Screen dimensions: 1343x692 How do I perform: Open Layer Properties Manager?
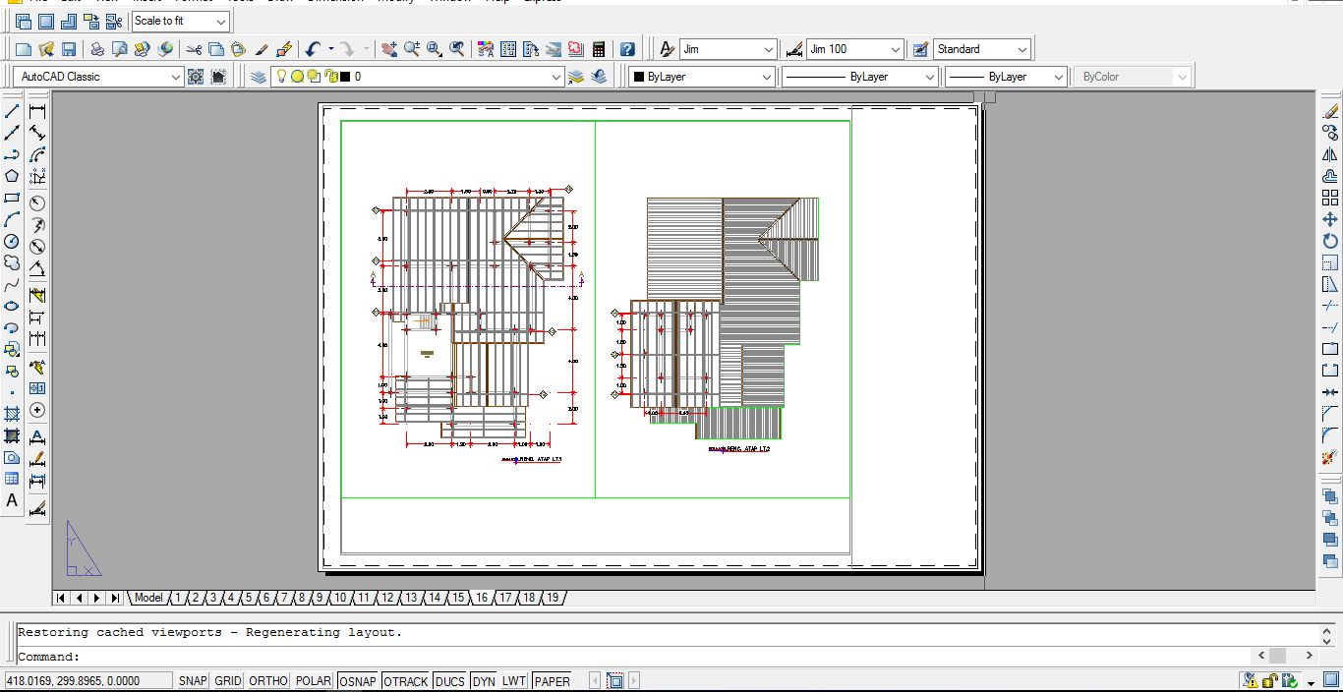pyautogui.click(x=259, y=77)
